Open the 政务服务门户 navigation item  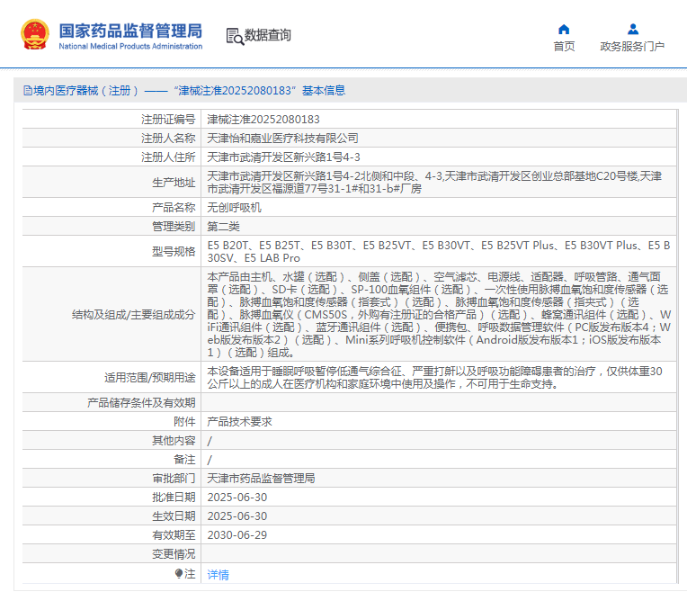(632, 46)
